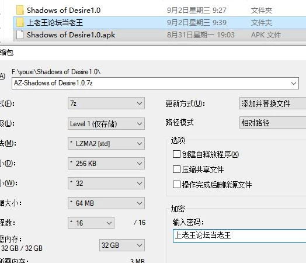Open the 64 MB solid block size dropdown
This screenshot has height=263, width=306.
[x=106, y=203]
